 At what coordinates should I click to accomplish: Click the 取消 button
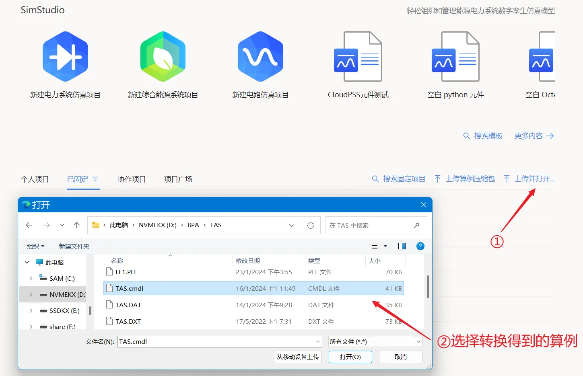tap(401, 357)
